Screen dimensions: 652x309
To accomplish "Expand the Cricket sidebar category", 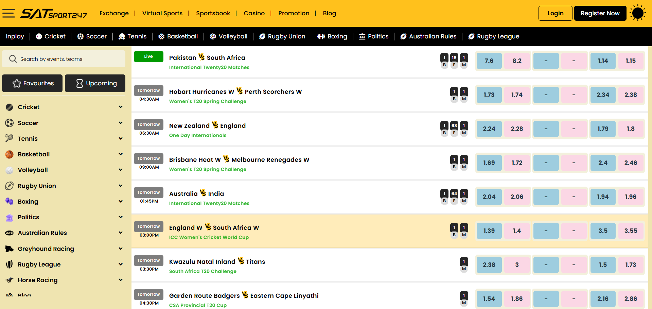I will coord(121,107).
